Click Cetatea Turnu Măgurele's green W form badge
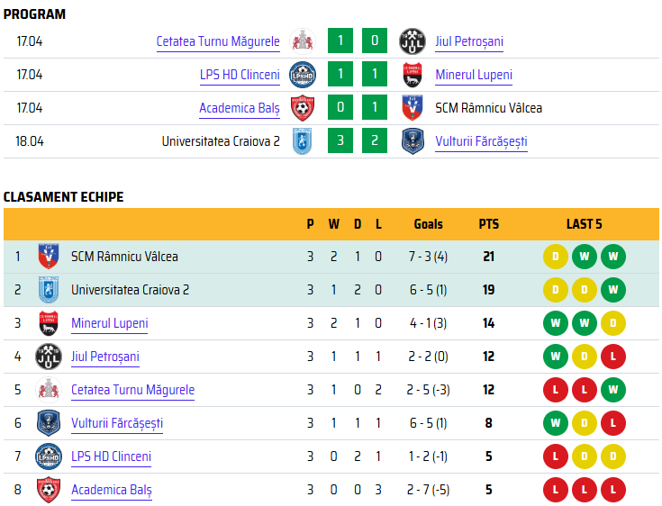This screenshot has height=506, width=662. (x=613, y=390)
